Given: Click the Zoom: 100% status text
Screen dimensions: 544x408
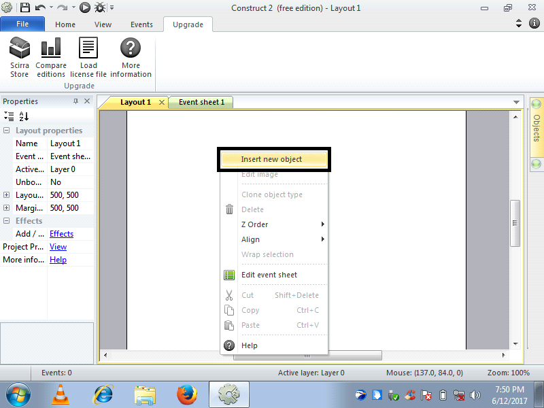Looking at the screenshot, I should 508,373.
